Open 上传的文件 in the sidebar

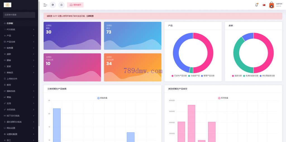pyautogui.click(x=12, y=79)
